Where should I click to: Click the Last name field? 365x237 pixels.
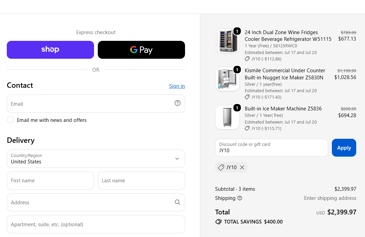[141, 181]
